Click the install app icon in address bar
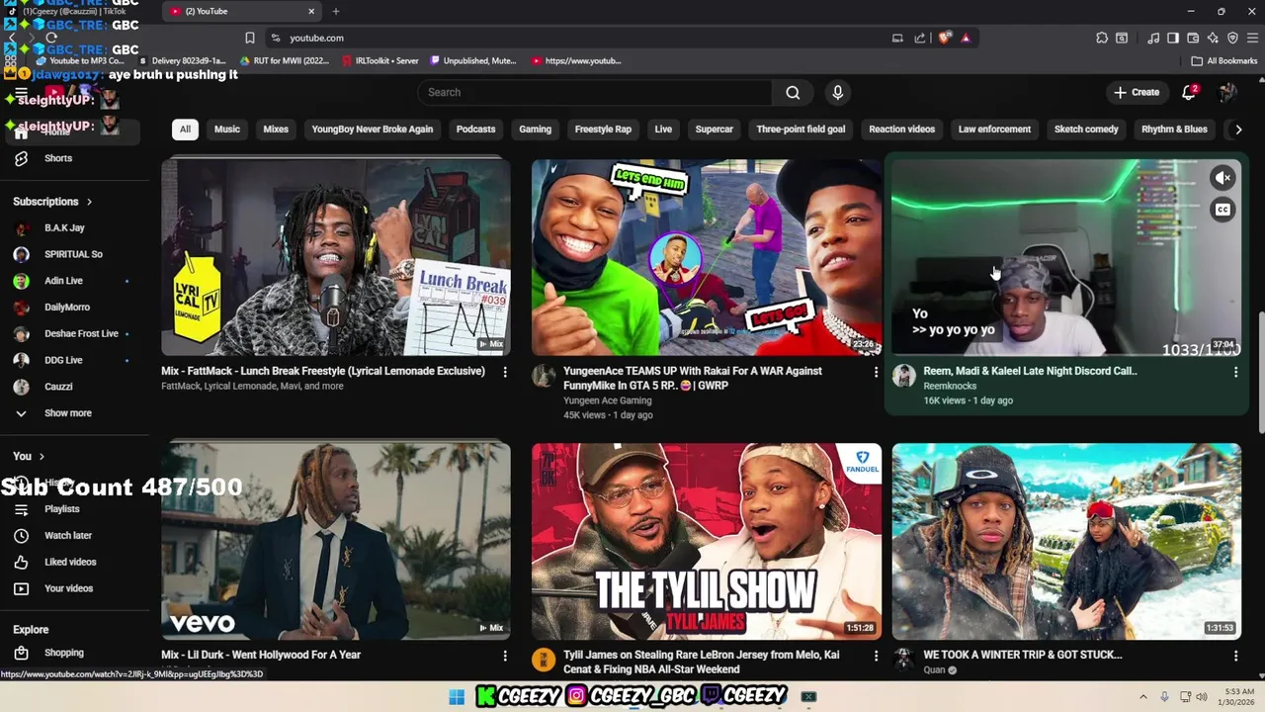The height and width of the screenshot is (712, 1265). click(x=897, y=38)
